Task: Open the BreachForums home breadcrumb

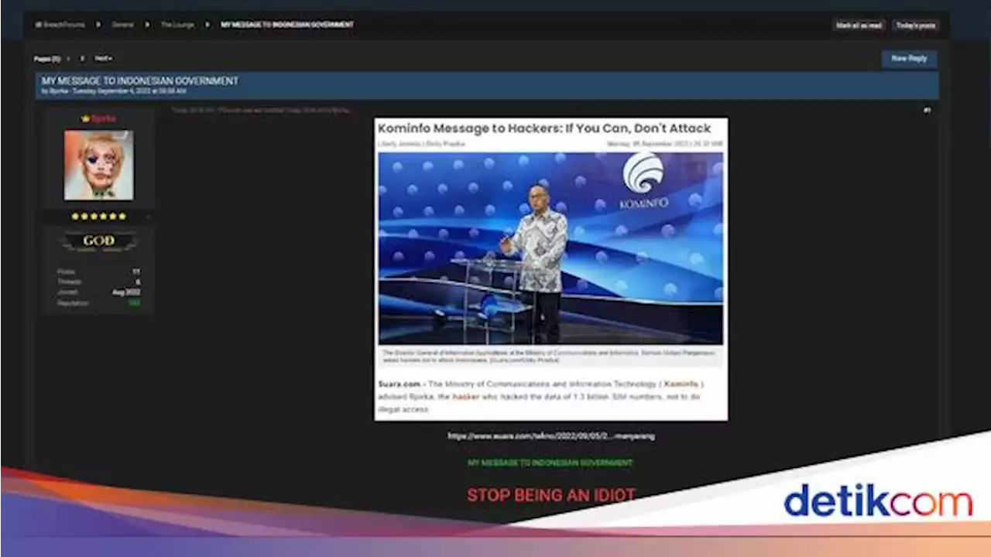Action: click(x=60, y=25)
